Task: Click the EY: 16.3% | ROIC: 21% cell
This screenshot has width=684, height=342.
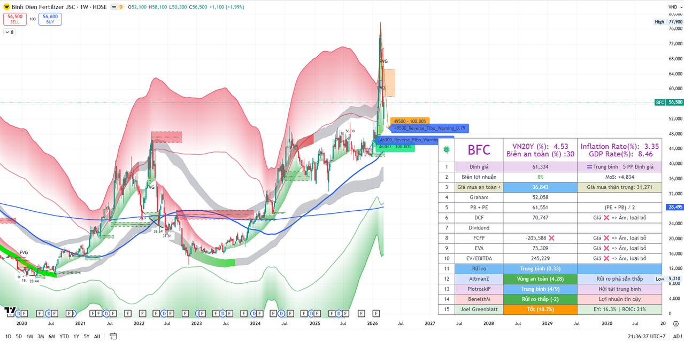Action: coord(620,309)
